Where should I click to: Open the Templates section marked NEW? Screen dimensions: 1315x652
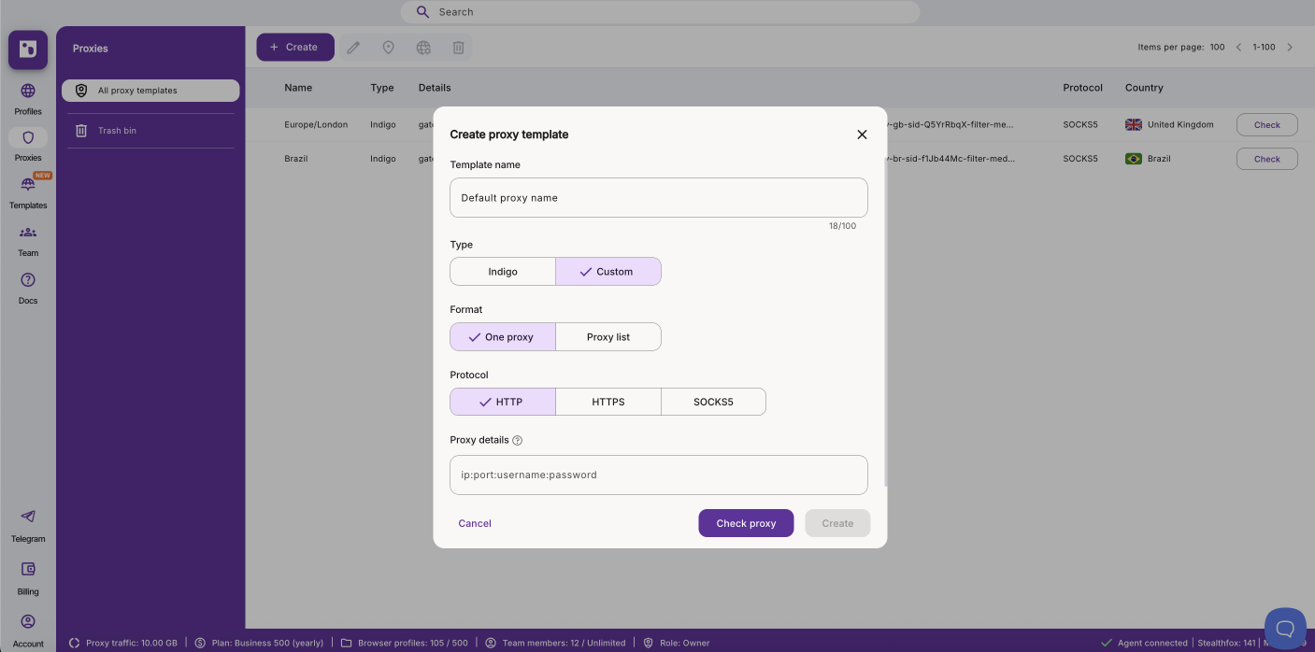click(x=27, y=192)
